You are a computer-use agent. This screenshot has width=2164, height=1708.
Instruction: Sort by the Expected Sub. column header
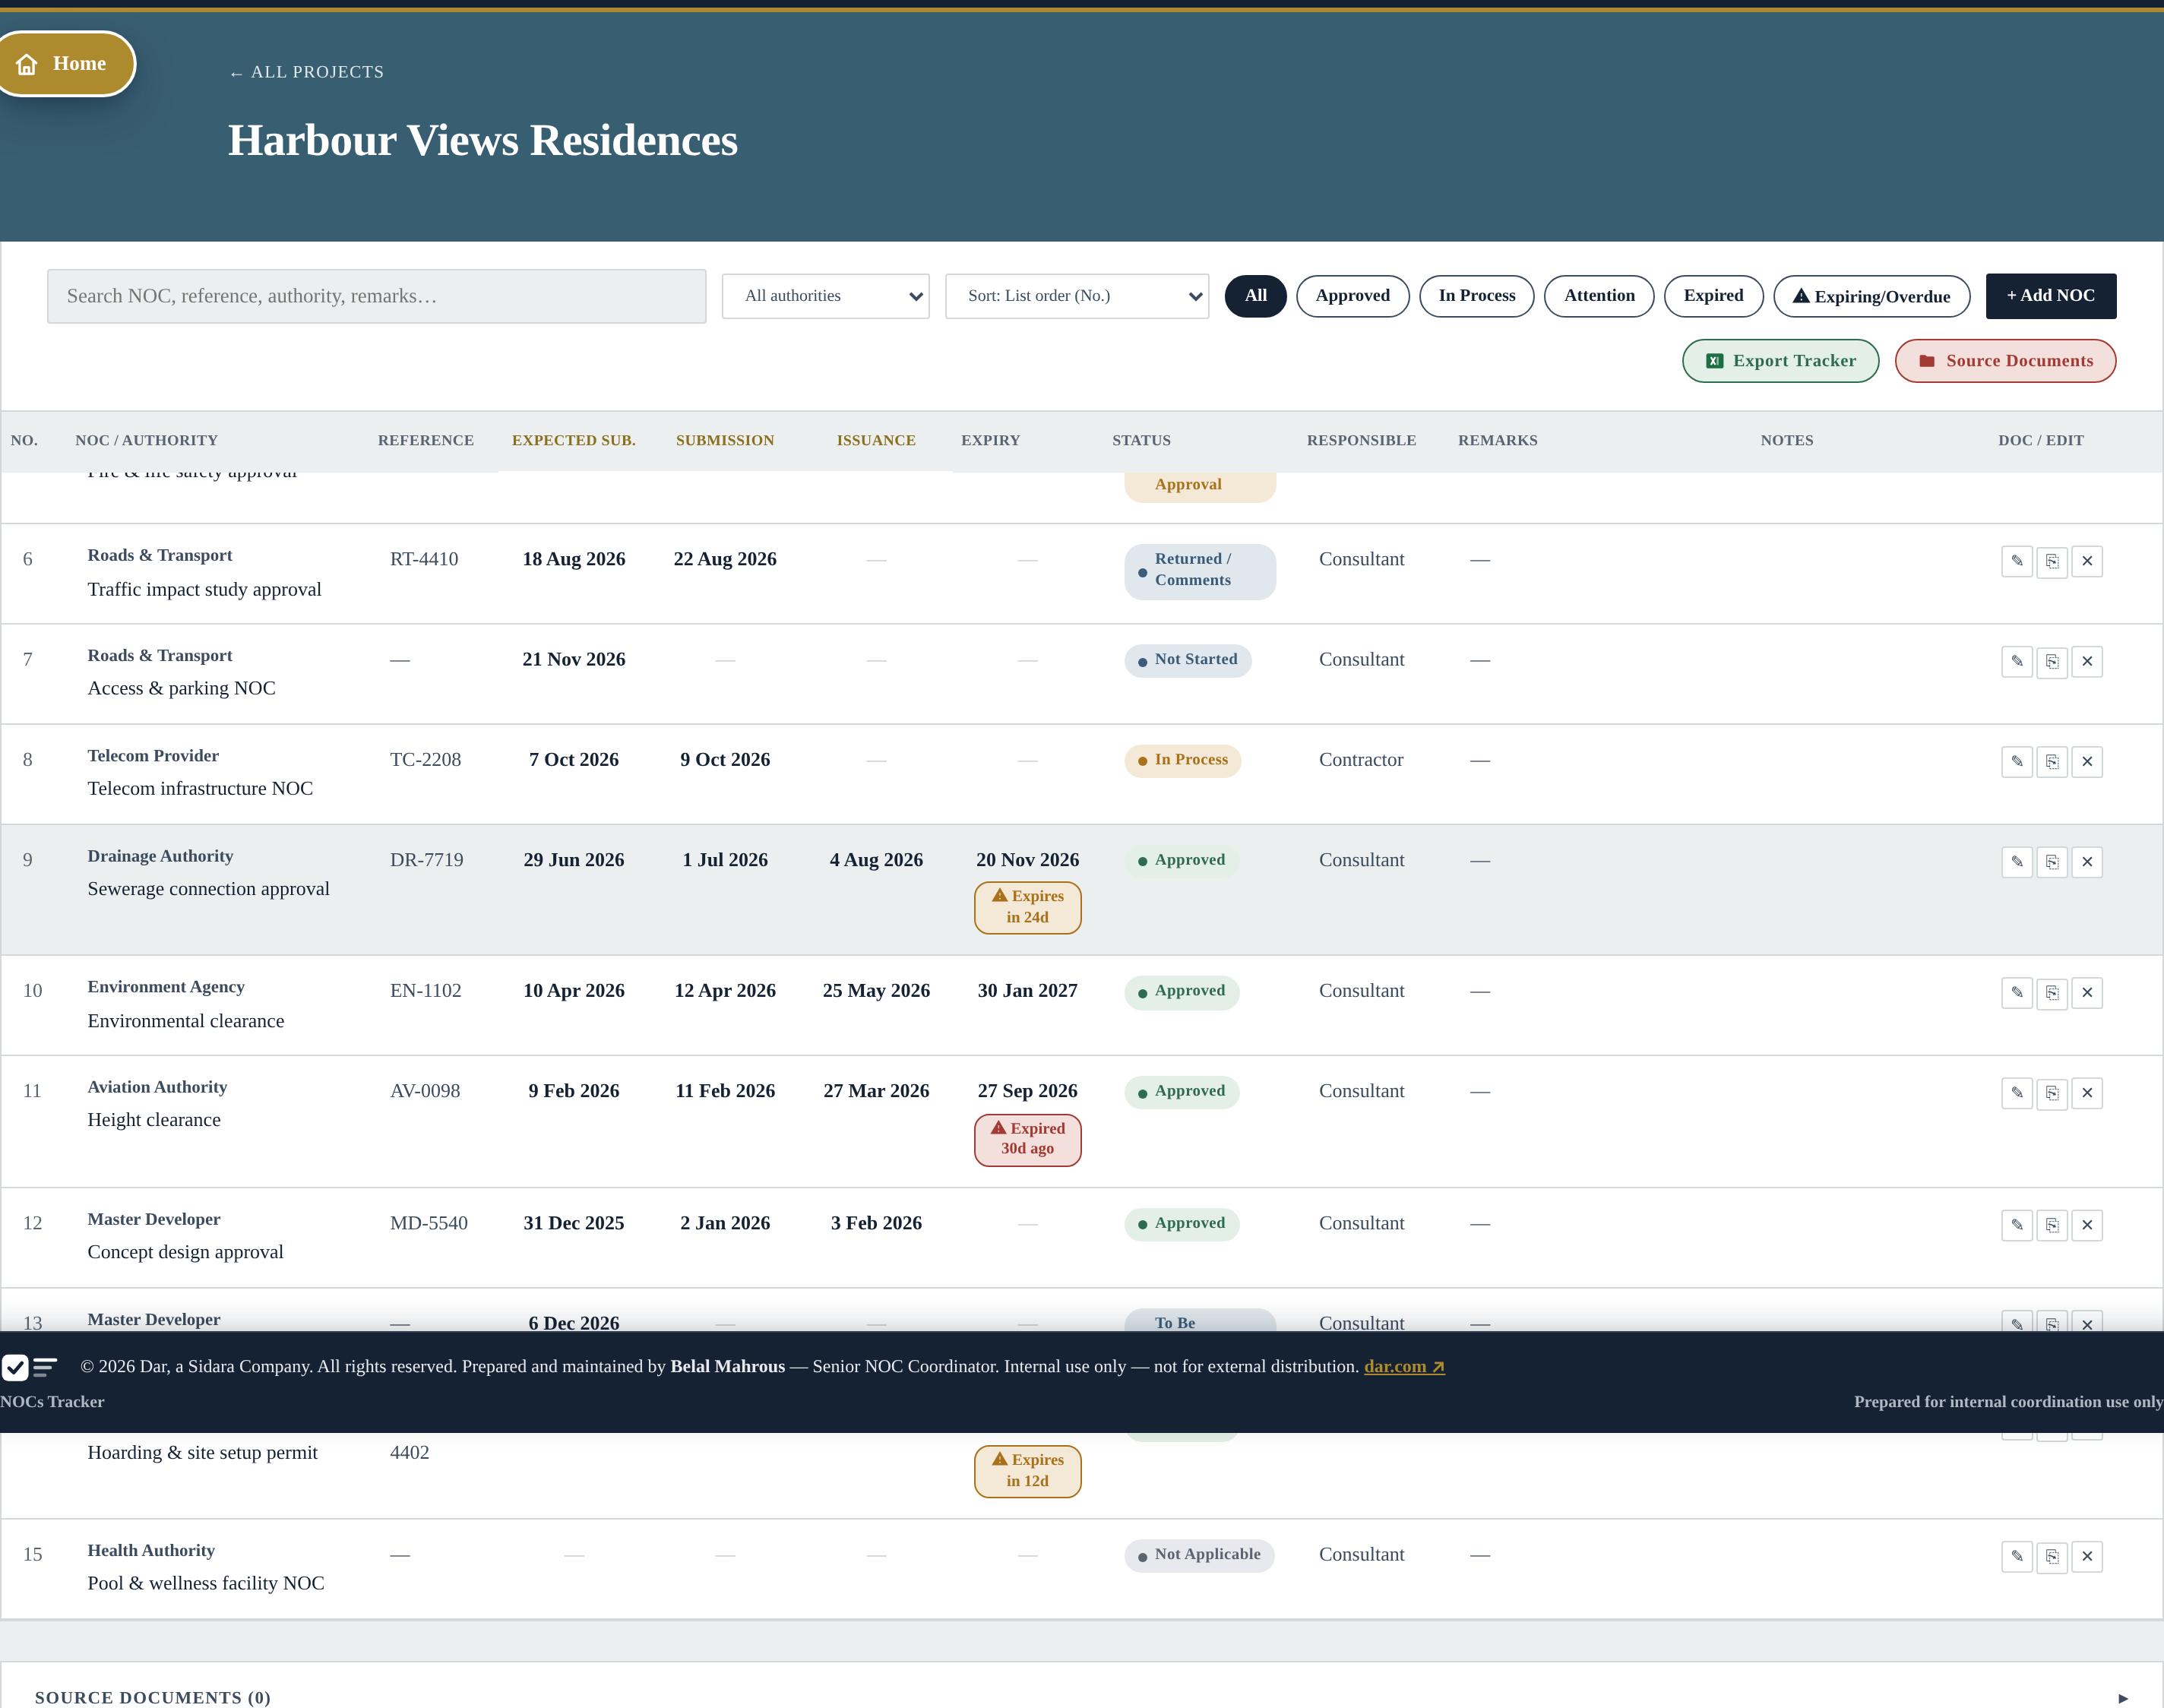573,440
